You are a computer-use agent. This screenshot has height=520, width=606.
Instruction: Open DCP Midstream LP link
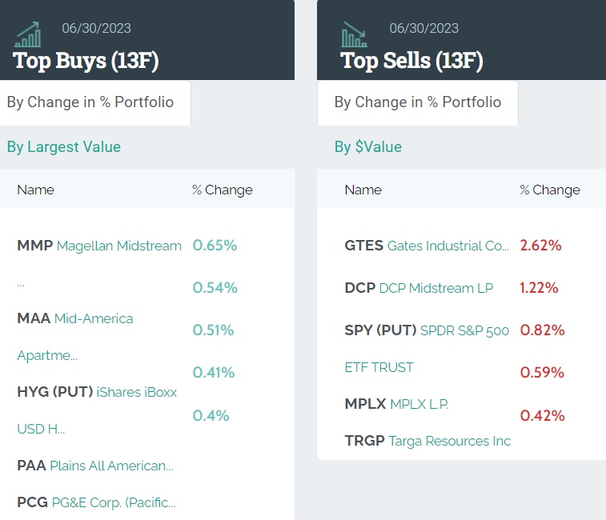click(419, 288)
